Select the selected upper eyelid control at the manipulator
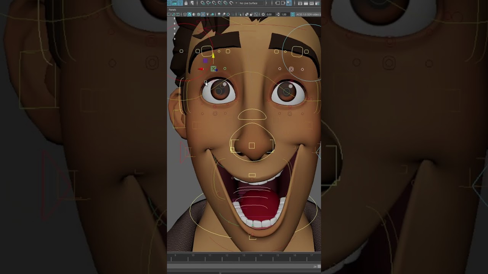The width and height of the screenshot is (488, 274). click(x=213, y=69)
